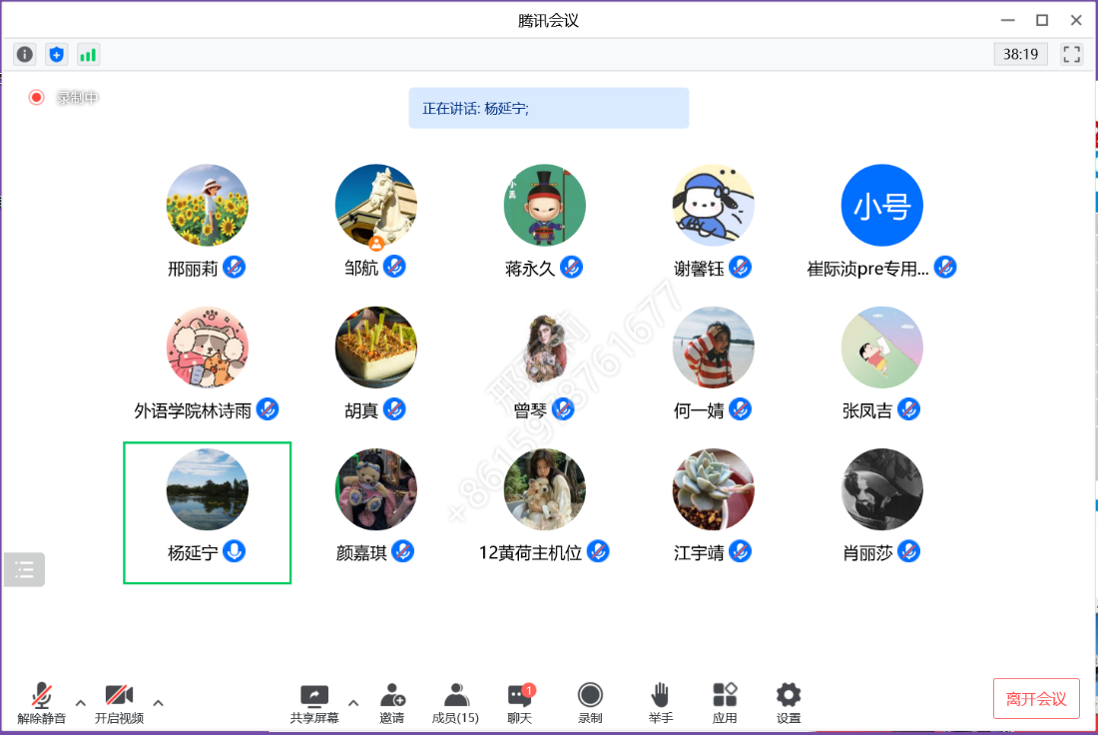Click the meeting info icon
Image resolution: width=1098 pixels, height=735 pixels.
[x=25, y=54]
